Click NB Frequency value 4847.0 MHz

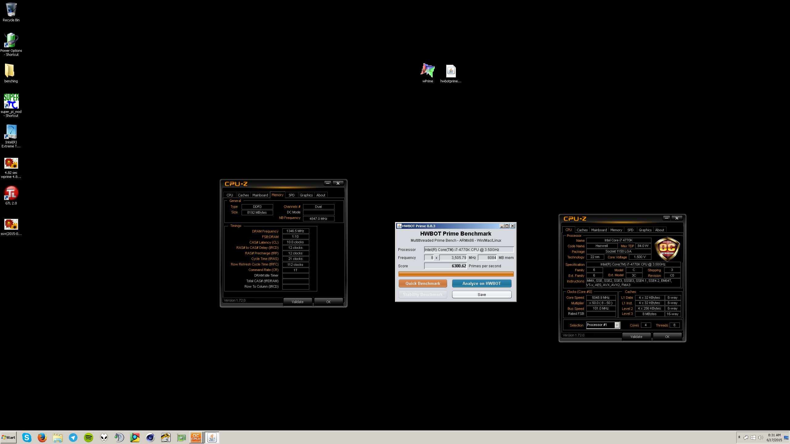click(x=318, y=219)
